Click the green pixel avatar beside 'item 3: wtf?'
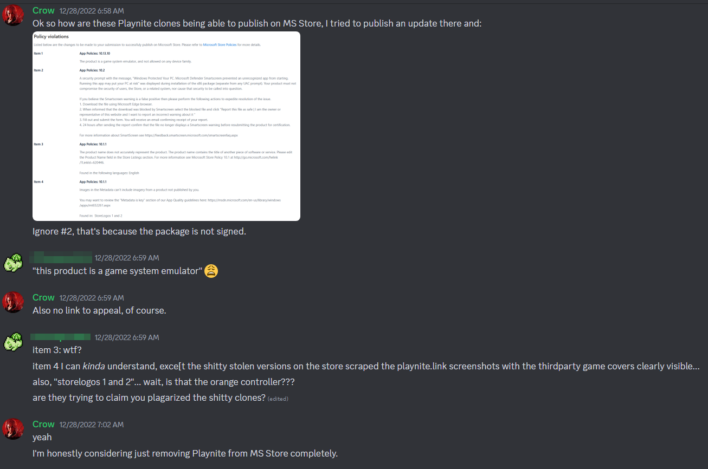 point(13,342)
